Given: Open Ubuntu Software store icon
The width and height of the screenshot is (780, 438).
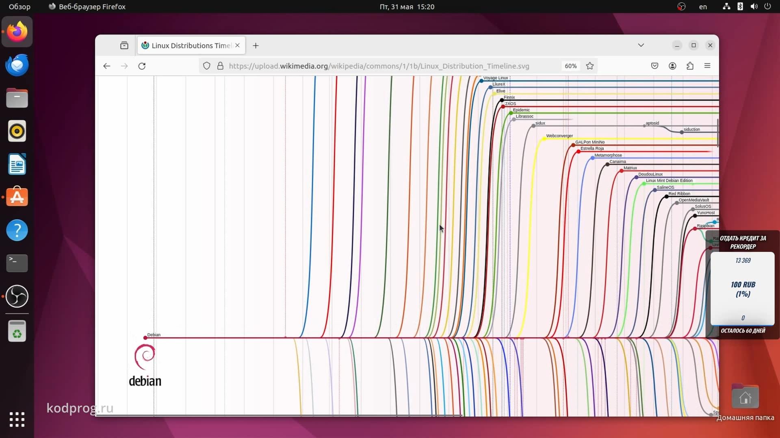Looking at the screenshot, I should point(17,197).
